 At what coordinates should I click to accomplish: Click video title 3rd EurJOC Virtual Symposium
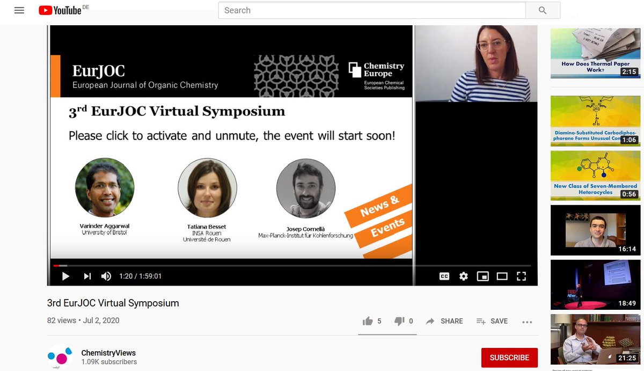113,303
